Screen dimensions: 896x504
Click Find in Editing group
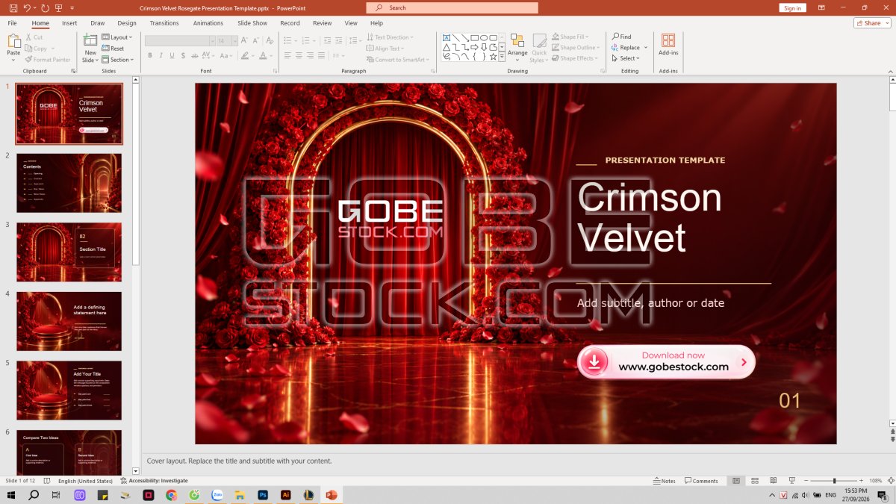coord(622,37)
